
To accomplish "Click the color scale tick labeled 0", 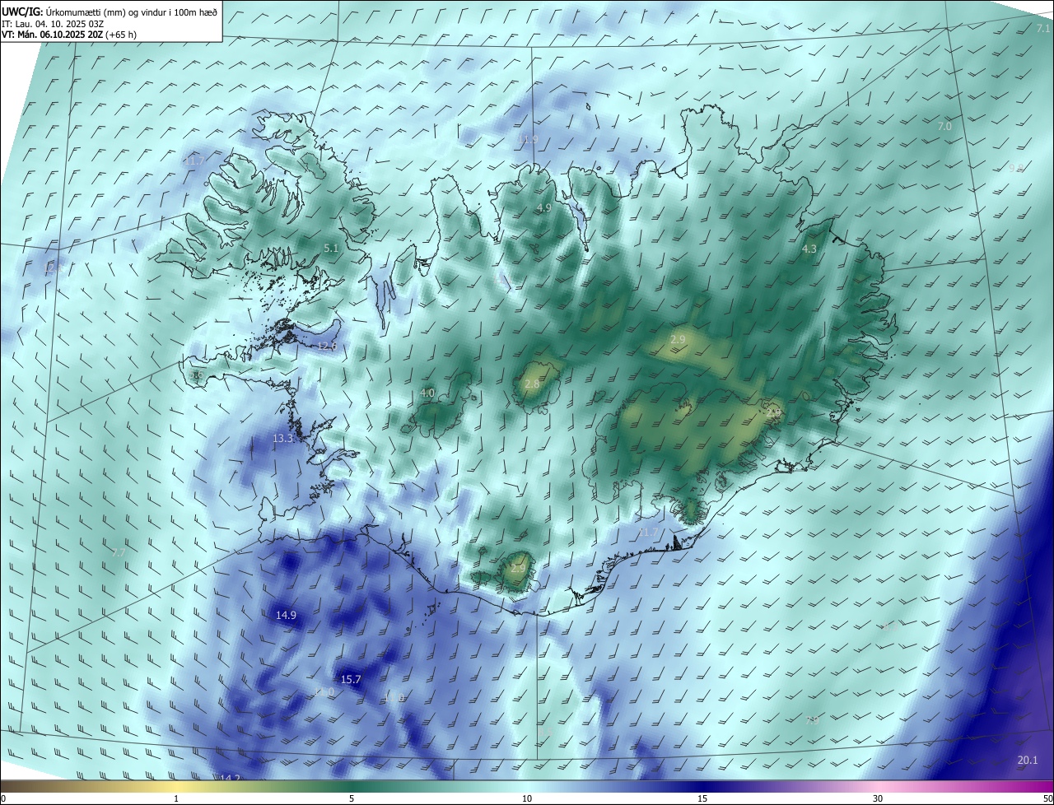I will [x=3, y=798].
